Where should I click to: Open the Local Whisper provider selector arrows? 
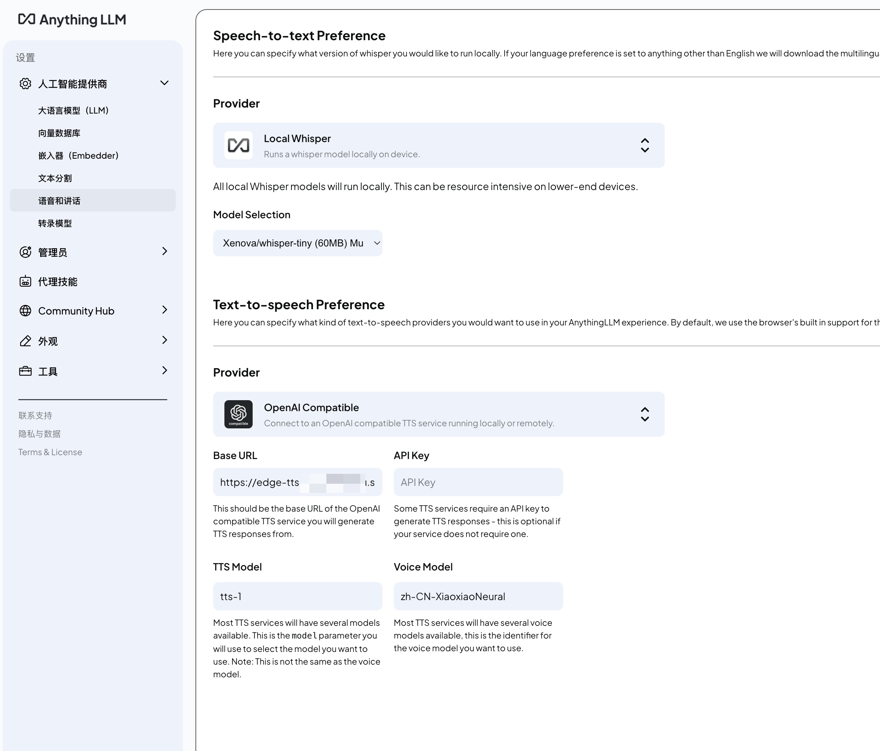[645, 146]
